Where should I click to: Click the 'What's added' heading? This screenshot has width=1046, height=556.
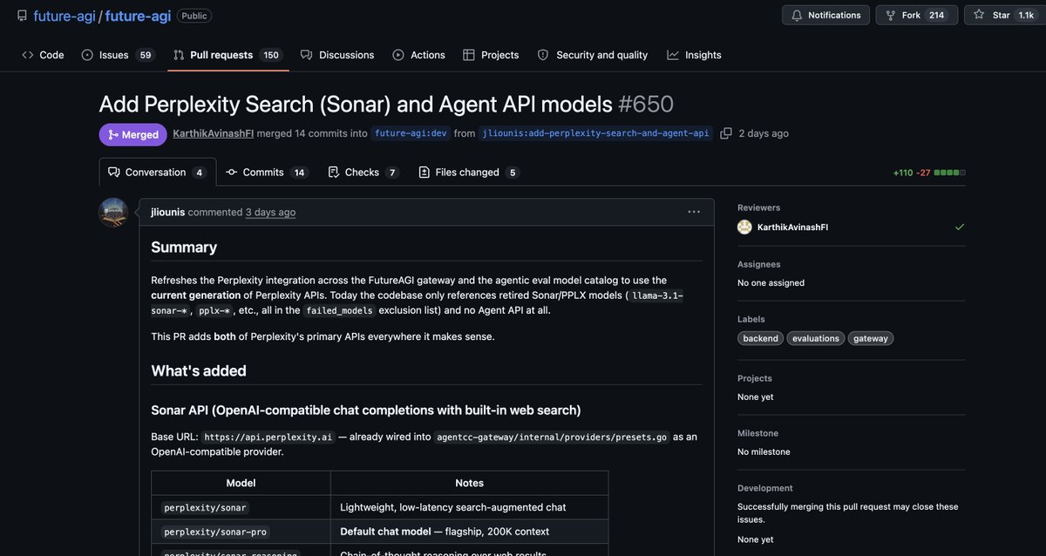pyautogui.click(x=199, y=370)
